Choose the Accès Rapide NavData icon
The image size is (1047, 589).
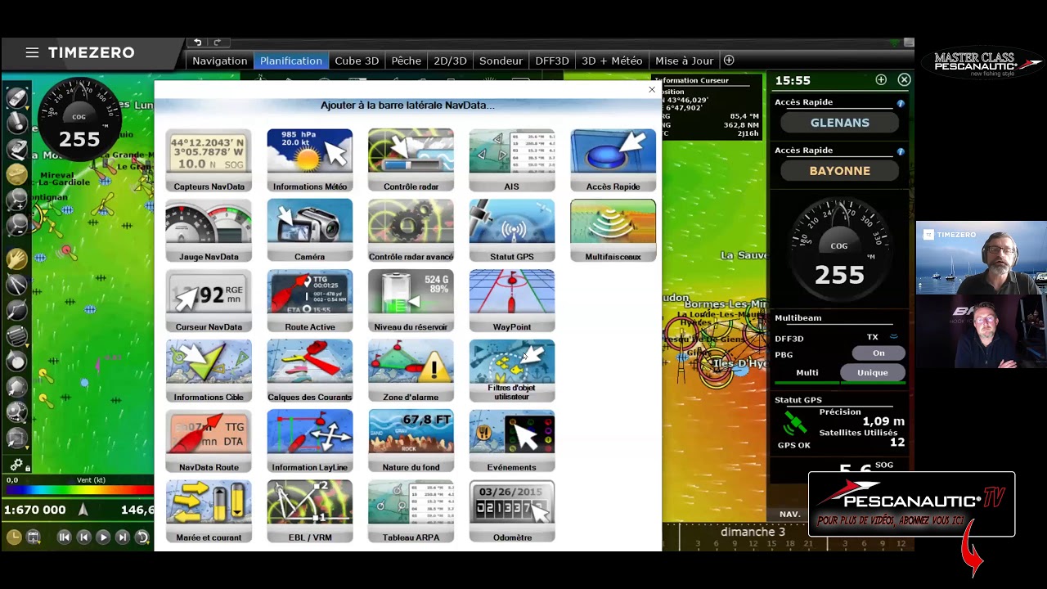[x=613, y=160]
